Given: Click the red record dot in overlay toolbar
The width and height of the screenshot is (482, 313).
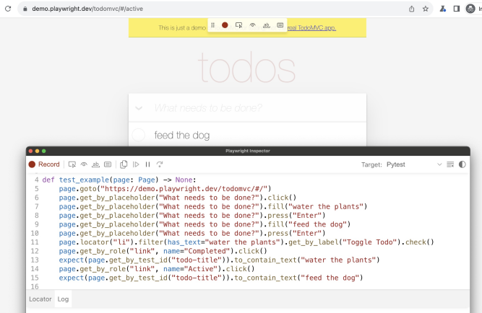Looking at the screenshot, I should (x=225, y=25).
